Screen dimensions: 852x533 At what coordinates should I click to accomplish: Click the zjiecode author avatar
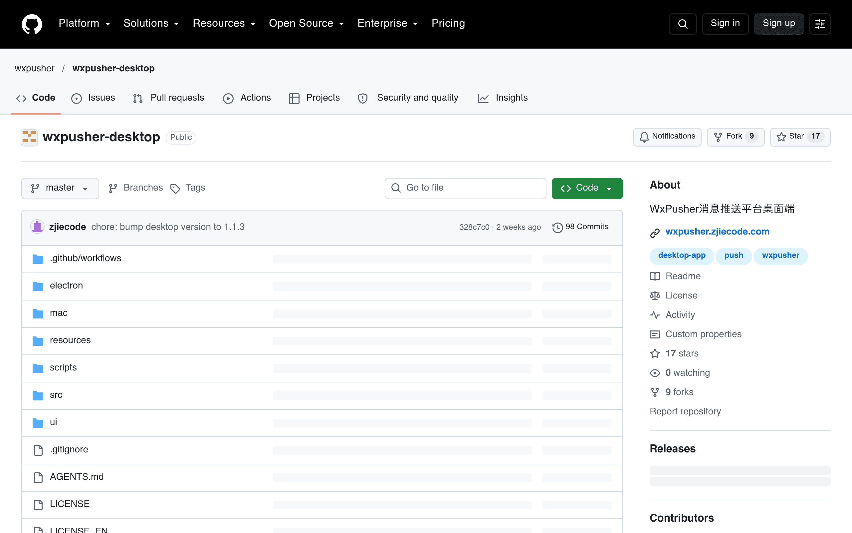37,227
